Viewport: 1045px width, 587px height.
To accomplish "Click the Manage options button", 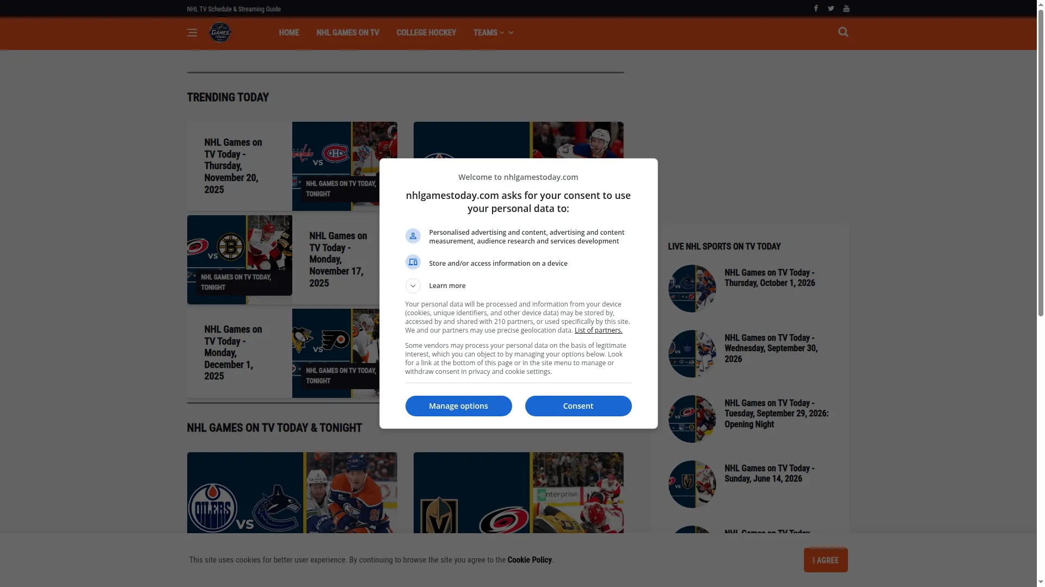I will [459, 406].
